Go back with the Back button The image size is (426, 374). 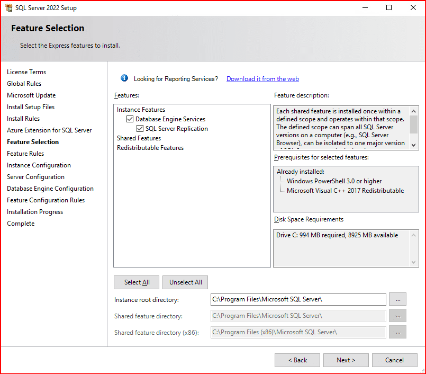[297, 360]
